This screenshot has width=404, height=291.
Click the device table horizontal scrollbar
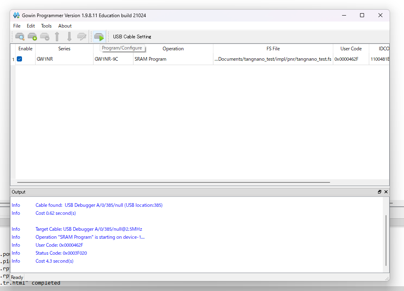click(x=173, y=182)
